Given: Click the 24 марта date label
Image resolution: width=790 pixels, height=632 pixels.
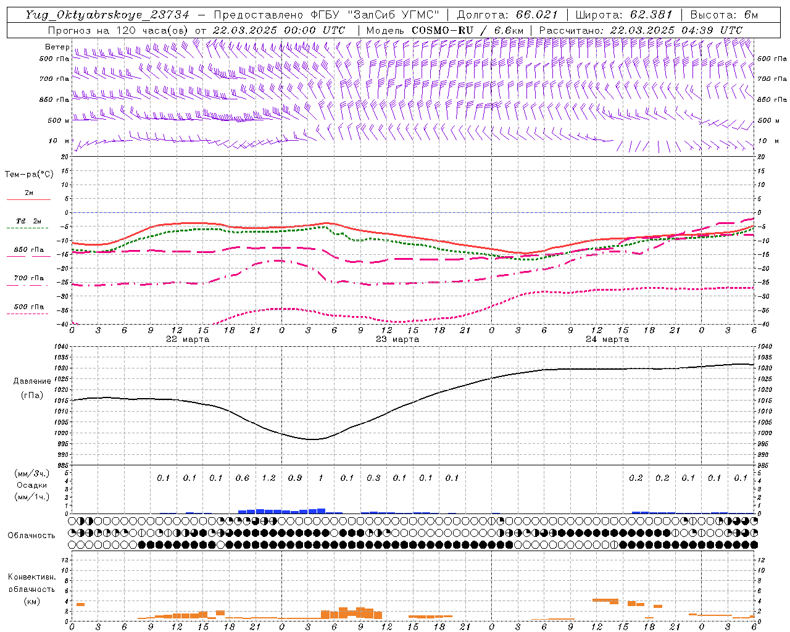Looking at the screenshot, I should [x=607, y=339].
